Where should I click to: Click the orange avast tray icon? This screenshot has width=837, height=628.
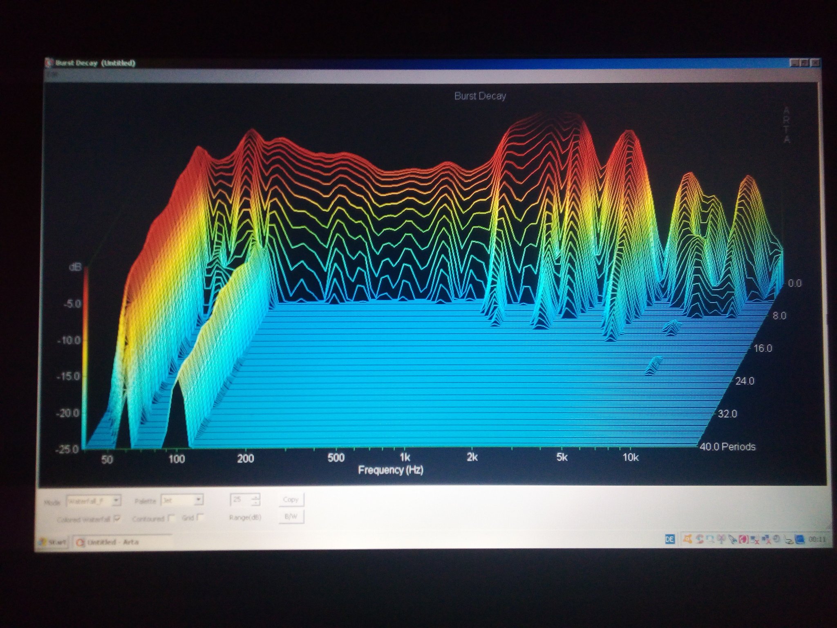(x=688, y=539)
